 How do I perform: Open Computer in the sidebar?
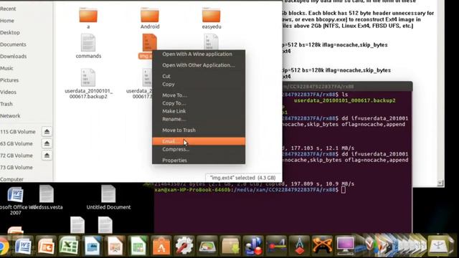11,179
